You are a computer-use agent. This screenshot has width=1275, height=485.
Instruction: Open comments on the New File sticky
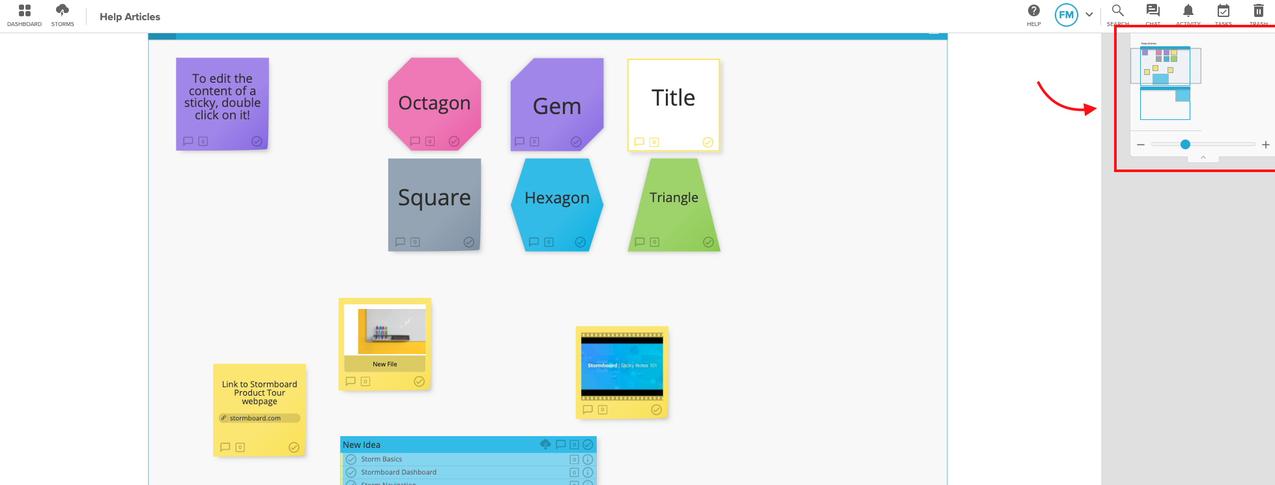[351, 381]
